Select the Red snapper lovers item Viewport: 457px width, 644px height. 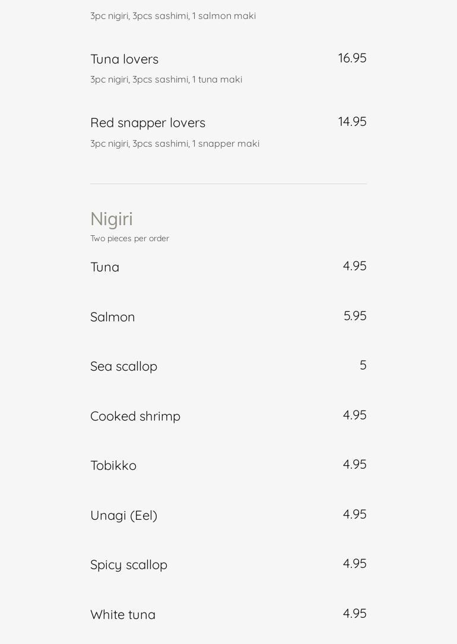[148, 123]
